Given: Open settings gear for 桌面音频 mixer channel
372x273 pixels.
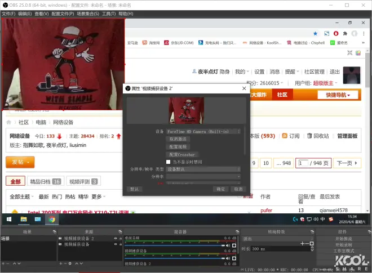Looking at the screenshot, I should tap(234, 245).
